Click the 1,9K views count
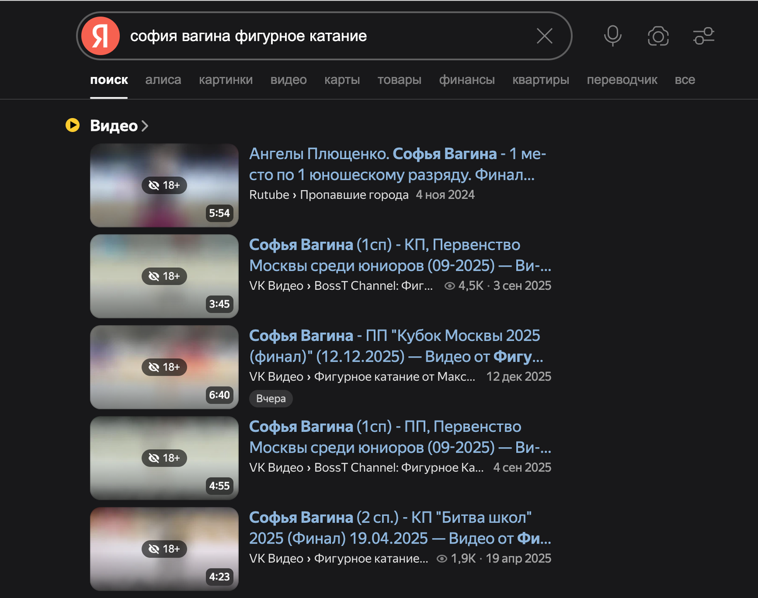This screenshot has width=758, height=598. point(457,558)
